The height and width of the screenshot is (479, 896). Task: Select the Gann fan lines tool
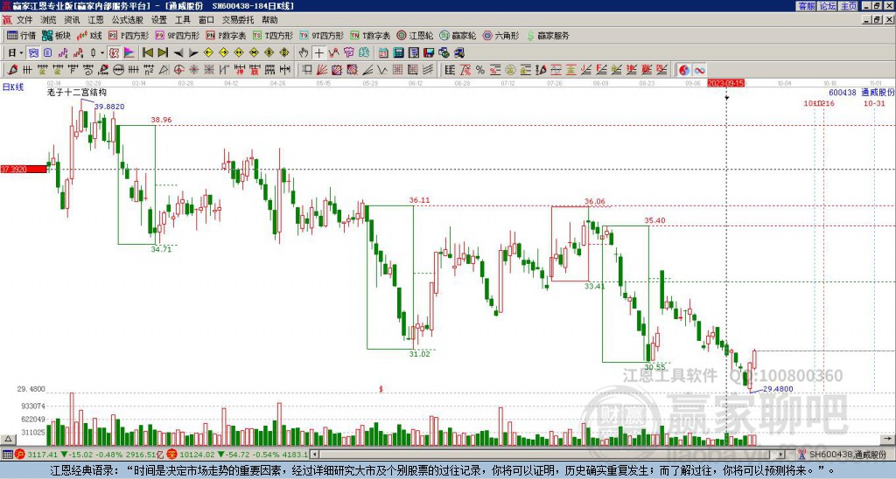[321, 70]
